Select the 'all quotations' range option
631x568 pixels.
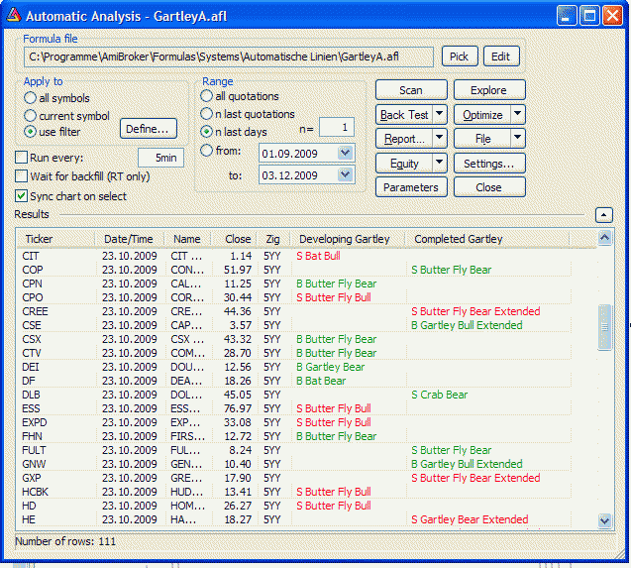tap(207, 96)
